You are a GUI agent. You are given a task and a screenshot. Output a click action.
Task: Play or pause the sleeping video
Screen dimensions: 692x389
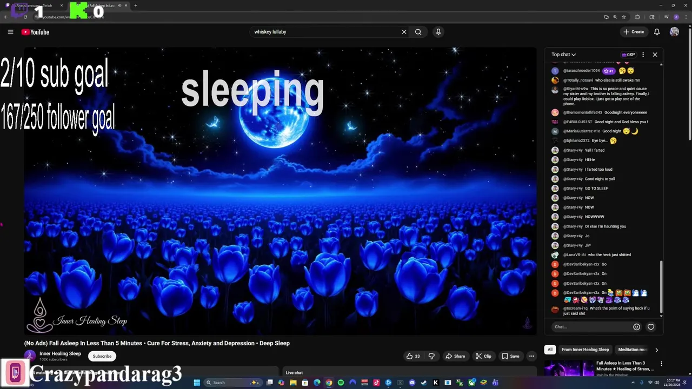click(280, 192)
